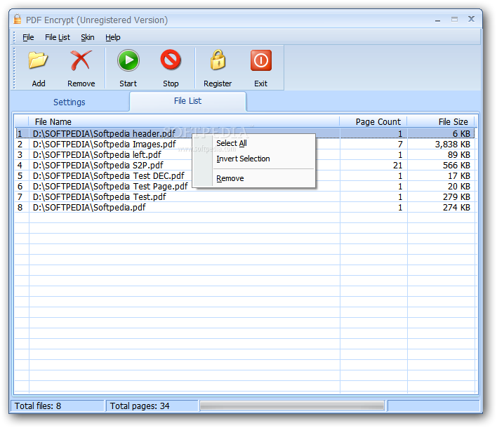Choose Remove in the context menu
497x428 pixels.
[x=230, y=178]
